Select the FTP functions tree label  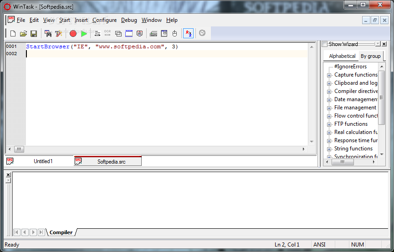351,124
